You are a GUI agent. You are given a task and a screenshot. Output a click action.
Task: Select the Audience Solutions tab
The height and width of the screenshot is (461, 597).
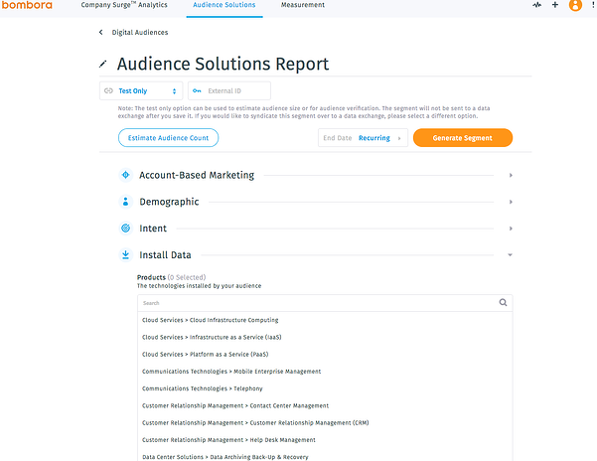point(224,5)
